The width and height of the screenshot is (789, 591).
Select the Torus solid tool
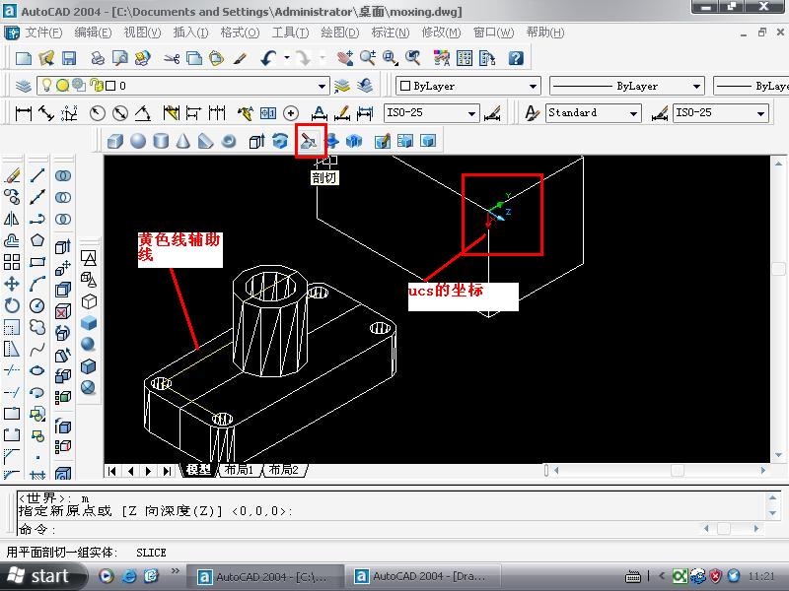tap(229, 141)
